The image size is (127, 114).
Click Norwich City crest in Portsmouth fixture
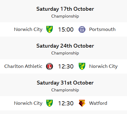point(49,29)
